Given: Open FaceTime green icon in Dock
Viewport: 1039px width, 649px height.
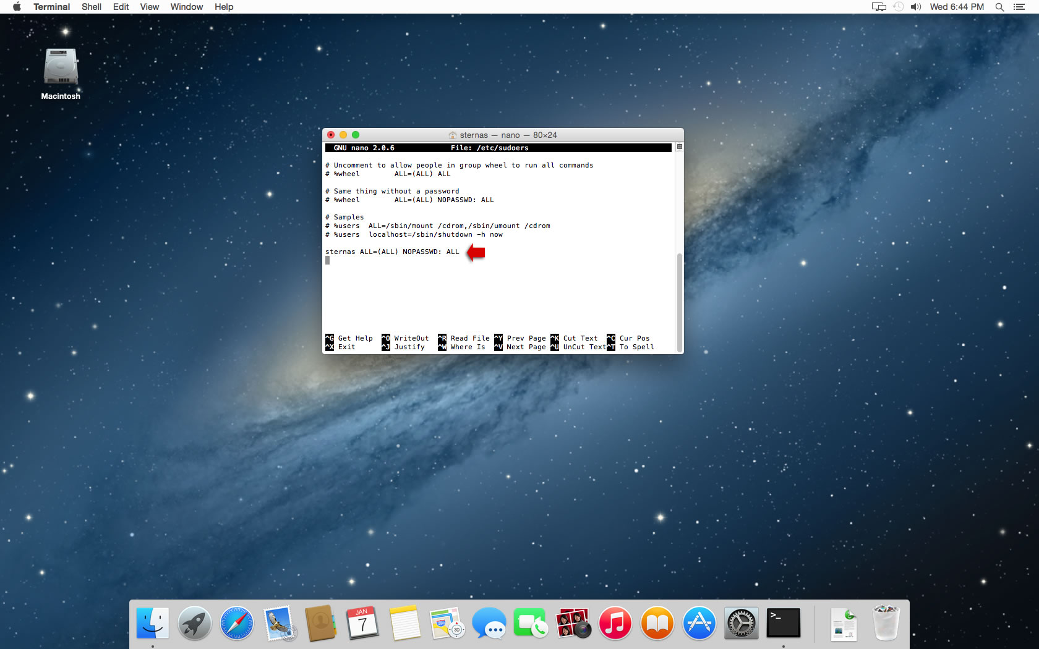Looking at the screenshot, I should coord(531,623).
